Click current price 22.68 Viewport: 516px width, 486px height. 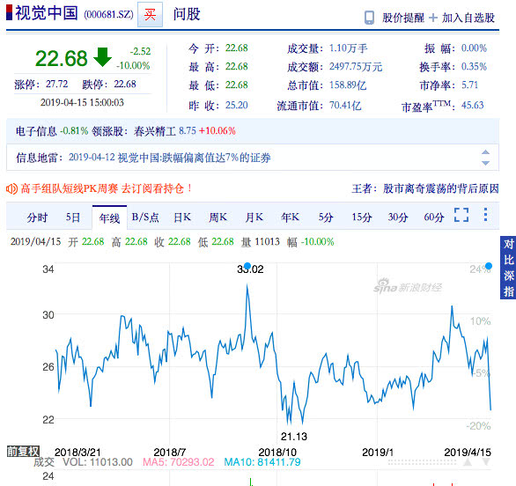tap(62, 58)
